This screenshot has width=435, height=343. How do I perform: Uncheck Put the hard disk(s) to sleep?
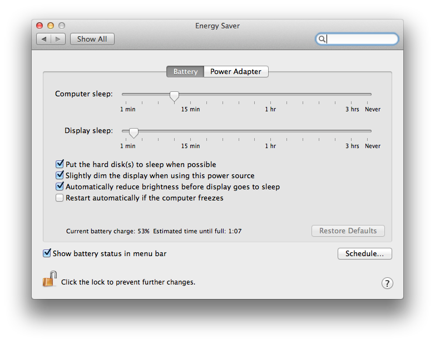point(60,164)
